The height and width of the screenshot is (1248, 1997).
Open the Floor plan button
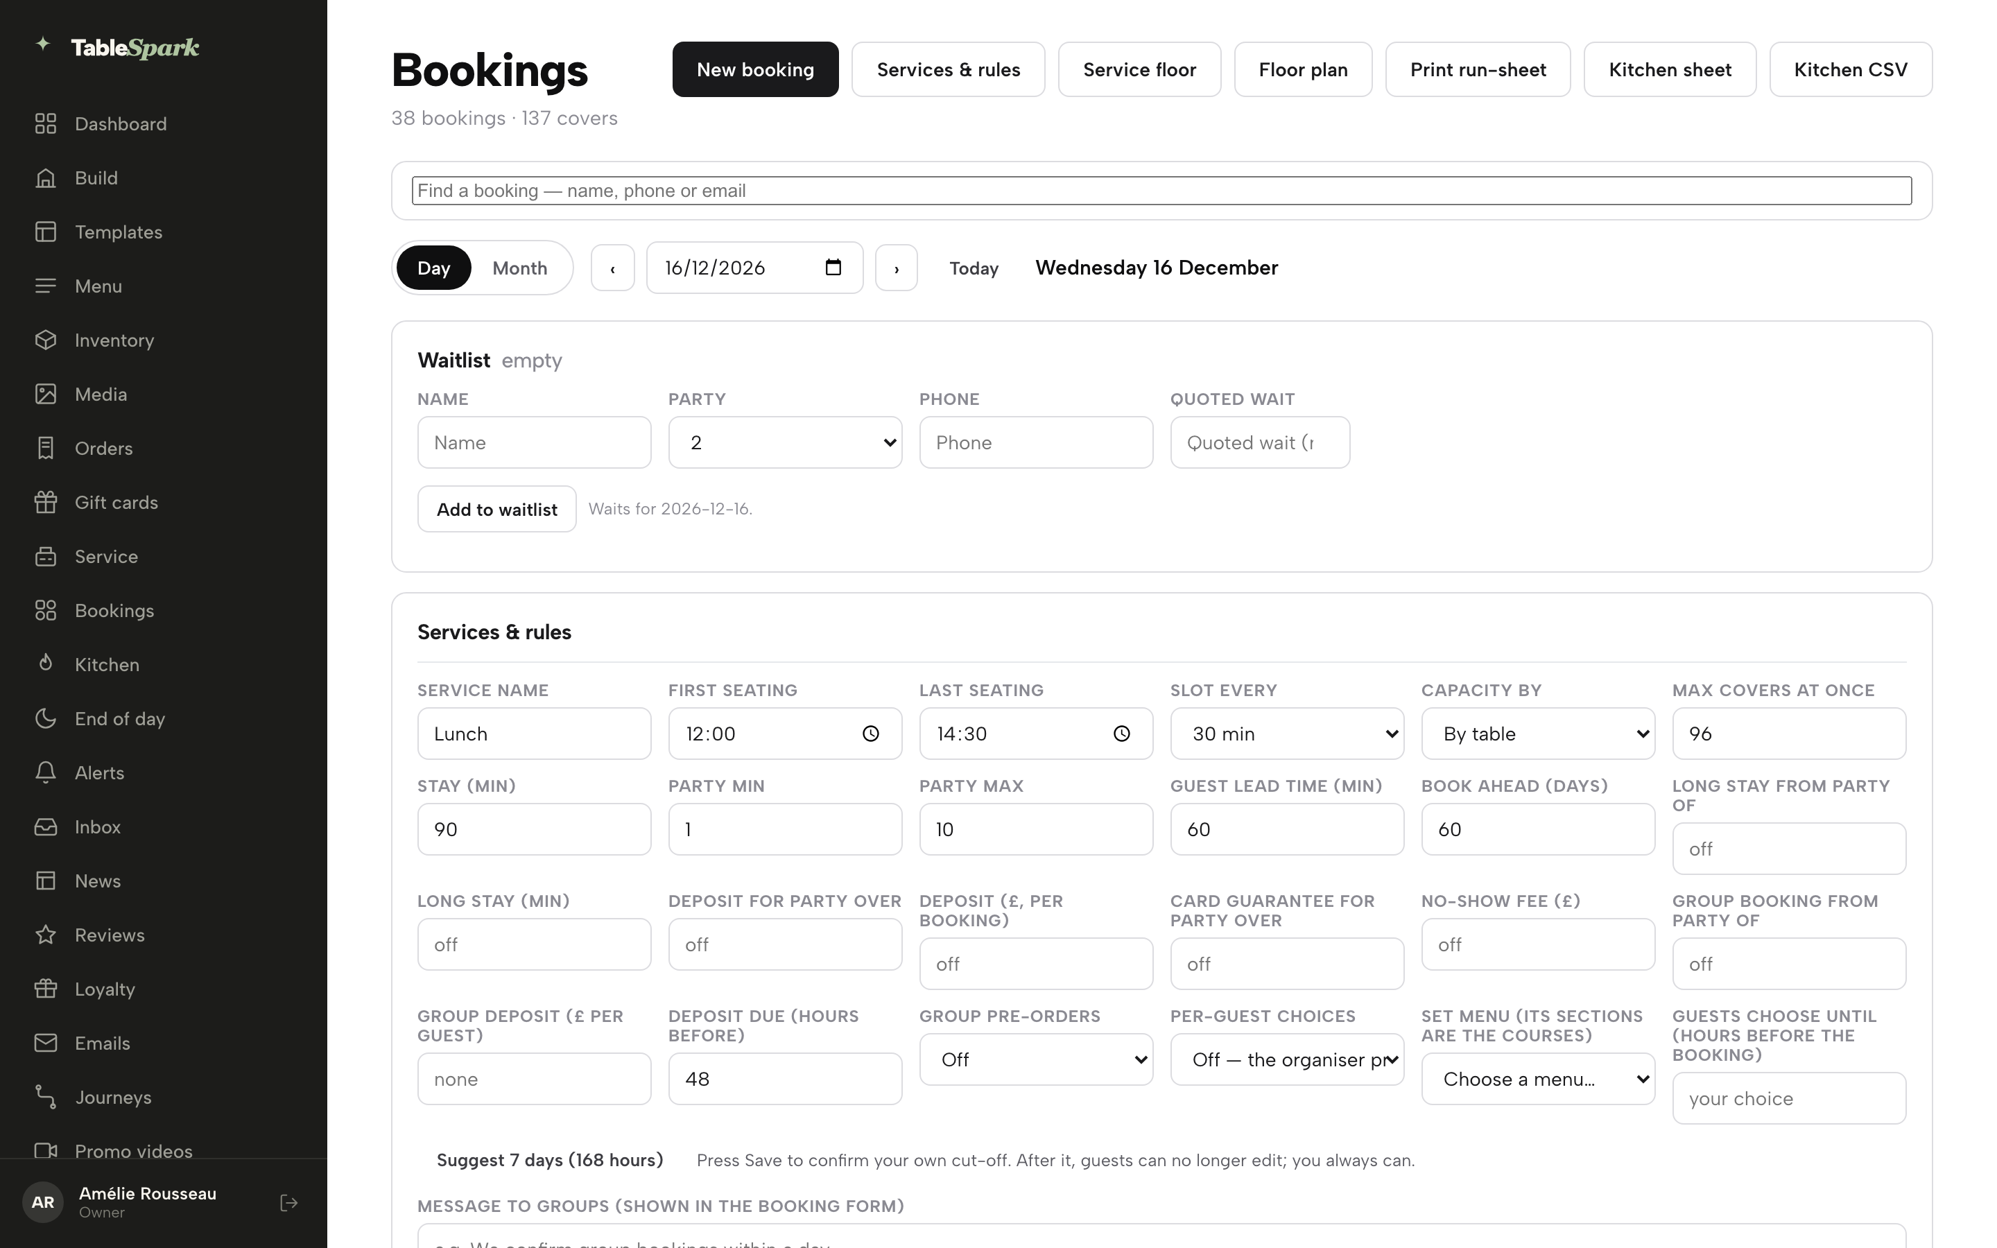(x=1303, y=69)
